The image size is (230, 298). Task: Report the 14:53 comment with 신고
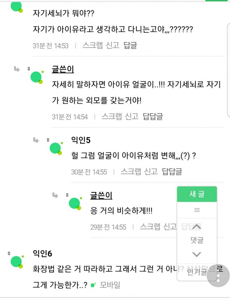pos(113,45)
